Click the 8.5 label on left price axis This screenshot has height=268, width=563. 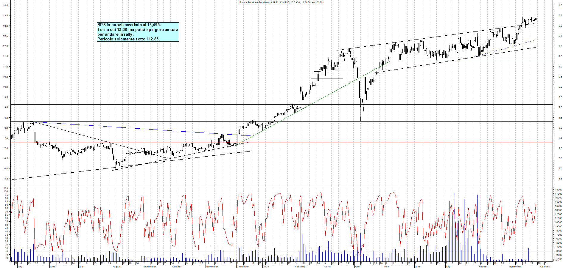[6, 118]
